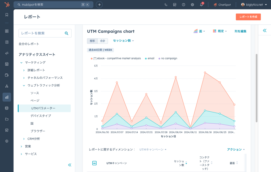Click the レポートを作成 button
This screenshot has width=271, height=172.
click(x=248, y=17)
